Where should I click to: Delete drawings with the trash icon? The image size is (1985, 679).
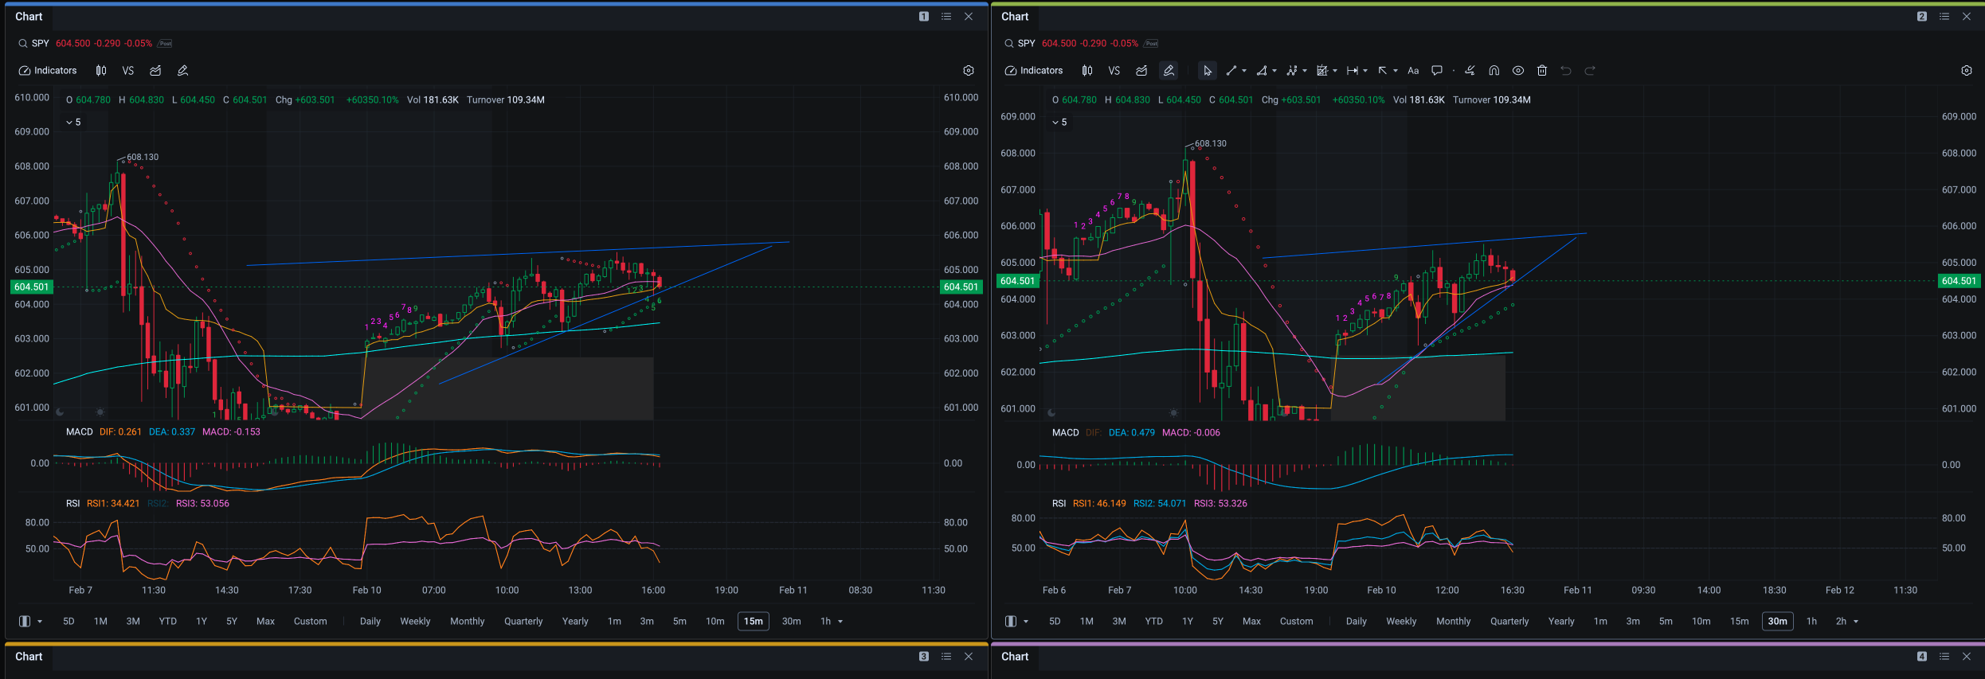point(1542,71)
